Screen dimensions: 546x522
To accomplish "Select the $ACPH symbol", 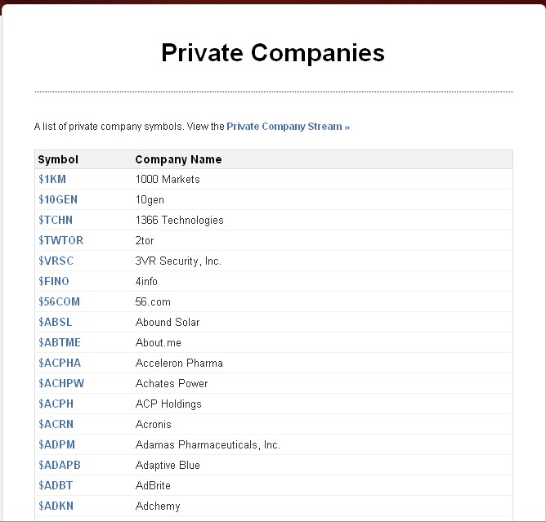I will pyautogui.click(x=55, y=404).
